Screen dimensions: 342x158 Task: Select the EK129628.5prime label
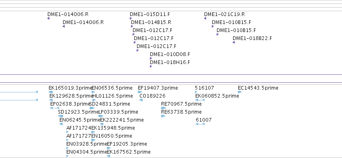[x=71, y=96]
